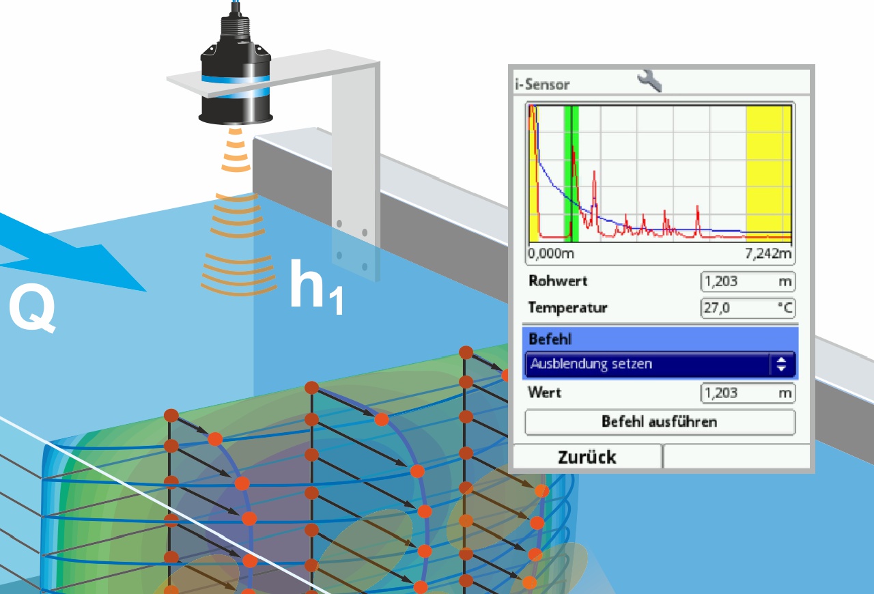Select the highlighted Befehl row label
The image size is (874, 594).
550,339
